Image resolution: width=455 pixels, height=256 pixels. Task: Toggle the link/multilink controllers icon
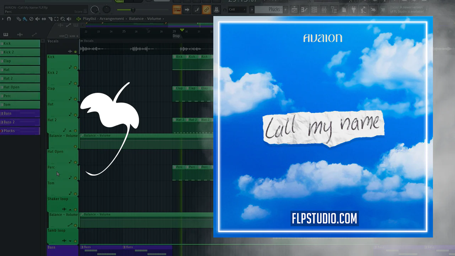pyautogui.click(x=207, y=10)
